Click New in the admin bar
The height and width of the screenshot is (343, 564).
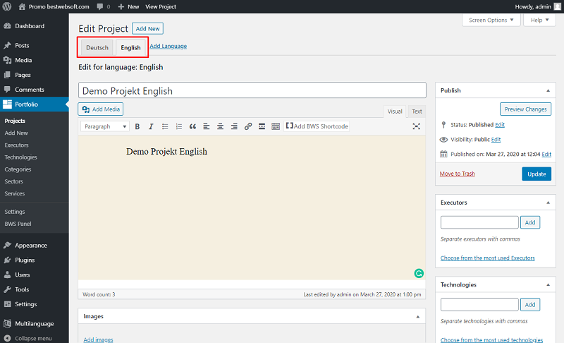click(128, 6)
